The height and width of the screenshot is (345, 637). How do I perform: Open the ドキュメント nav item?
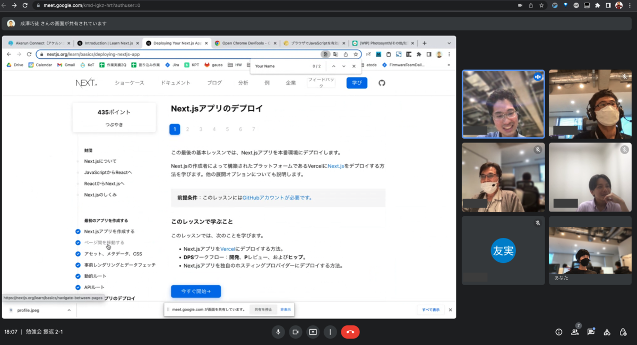point(176,83)
